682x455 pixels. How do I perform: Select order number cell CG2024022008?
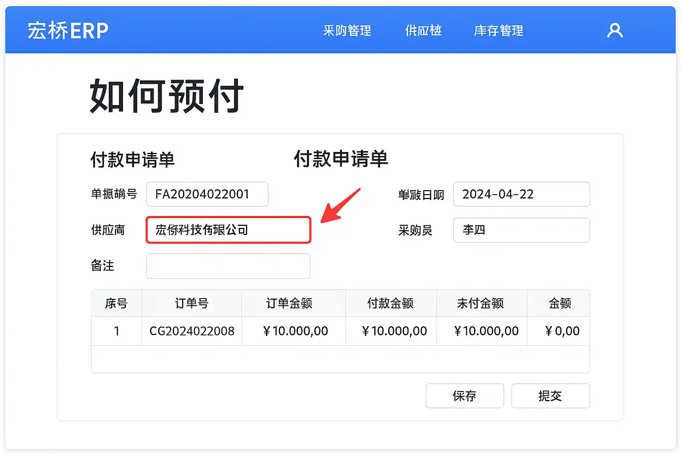192,331
